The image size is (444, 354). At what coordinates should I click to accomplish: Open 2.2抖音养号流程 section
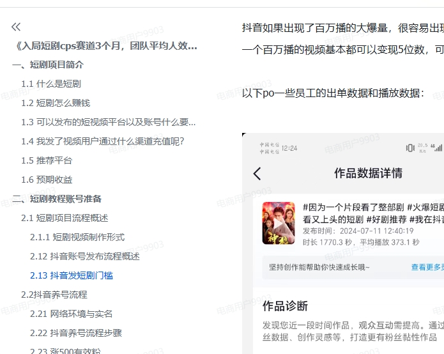point(54,295)
